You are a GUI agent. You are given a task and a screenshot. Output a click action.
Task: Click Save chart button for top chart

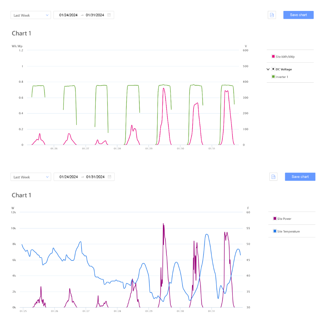point(298,15)
